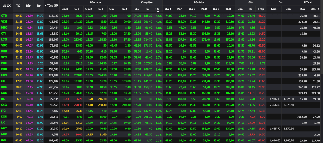Open stock symbol LCG
Screen dimensions: 323x143
click(x=4, y=39)
